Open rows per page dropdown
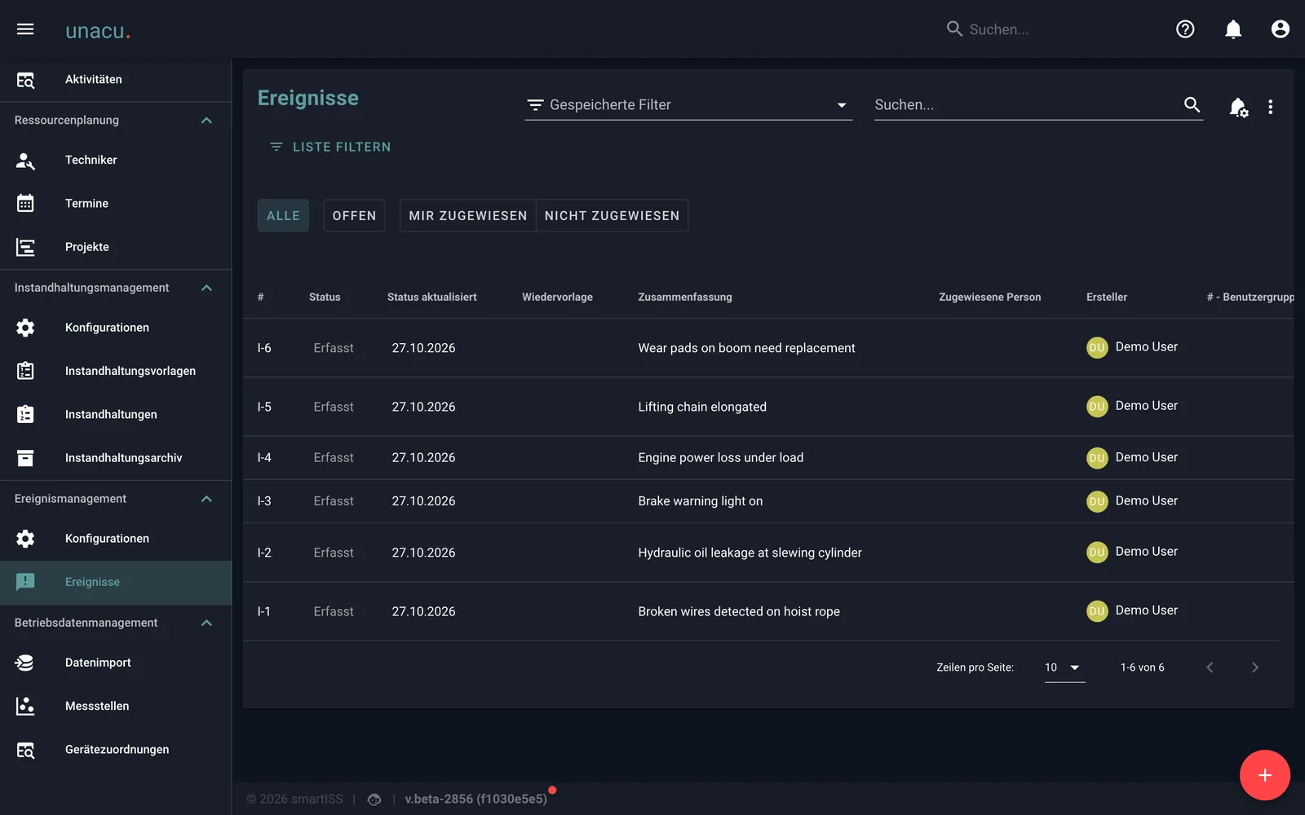Image resolution: width=1305 pixels, height=815 pixels. point(1064,667)
